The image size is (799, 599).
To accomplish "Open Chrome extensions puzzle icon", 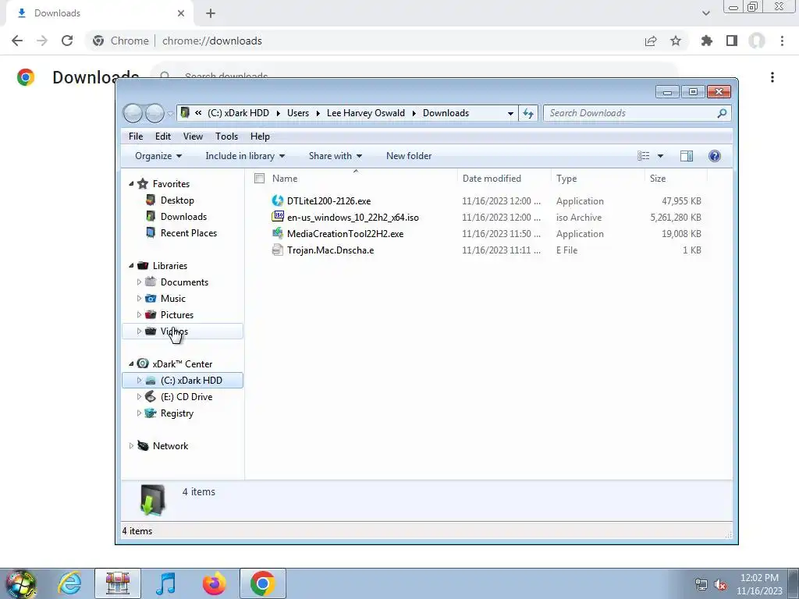I will (706, 41).
